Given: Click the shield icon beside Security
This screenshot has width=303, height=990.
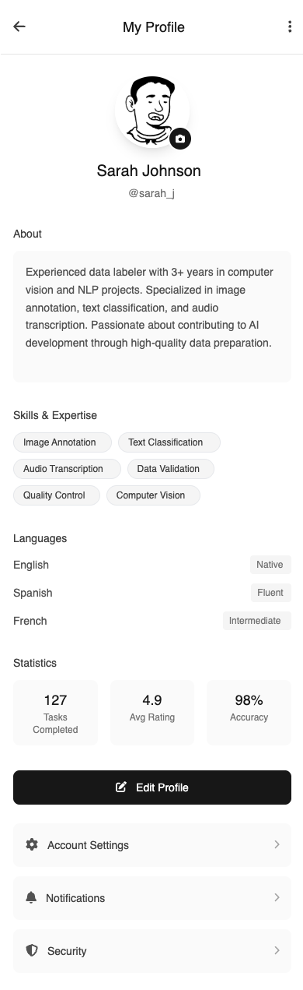Looking at the screenshot, I should pos(32,951).
